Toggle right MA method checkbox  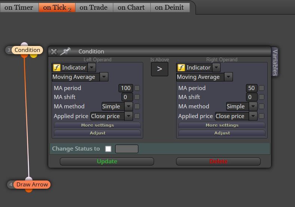coord(261,106)
